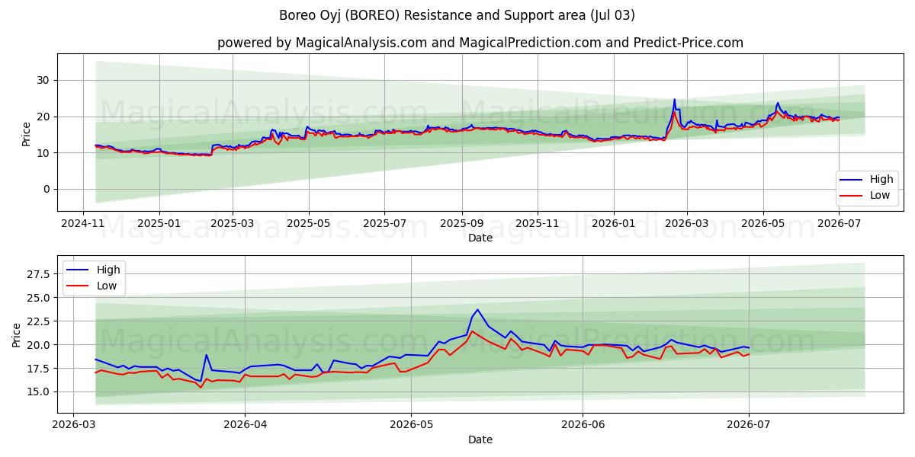
Task: Click the '30' y-axis tick in the top chart
Action: [x=44, y=80]
